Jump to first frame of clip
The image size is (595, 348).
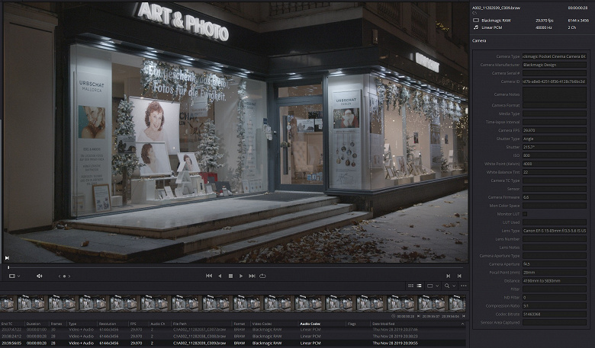click(208, 276)
